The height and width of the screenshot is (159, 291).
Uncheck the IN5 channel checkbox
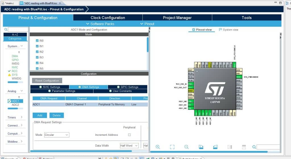[x=37, y=68]
